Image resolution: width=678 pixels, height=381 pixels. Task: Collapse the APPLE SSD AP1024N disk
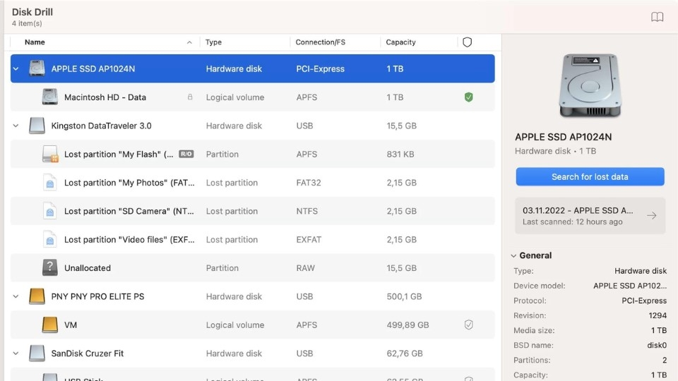(16, 69)
